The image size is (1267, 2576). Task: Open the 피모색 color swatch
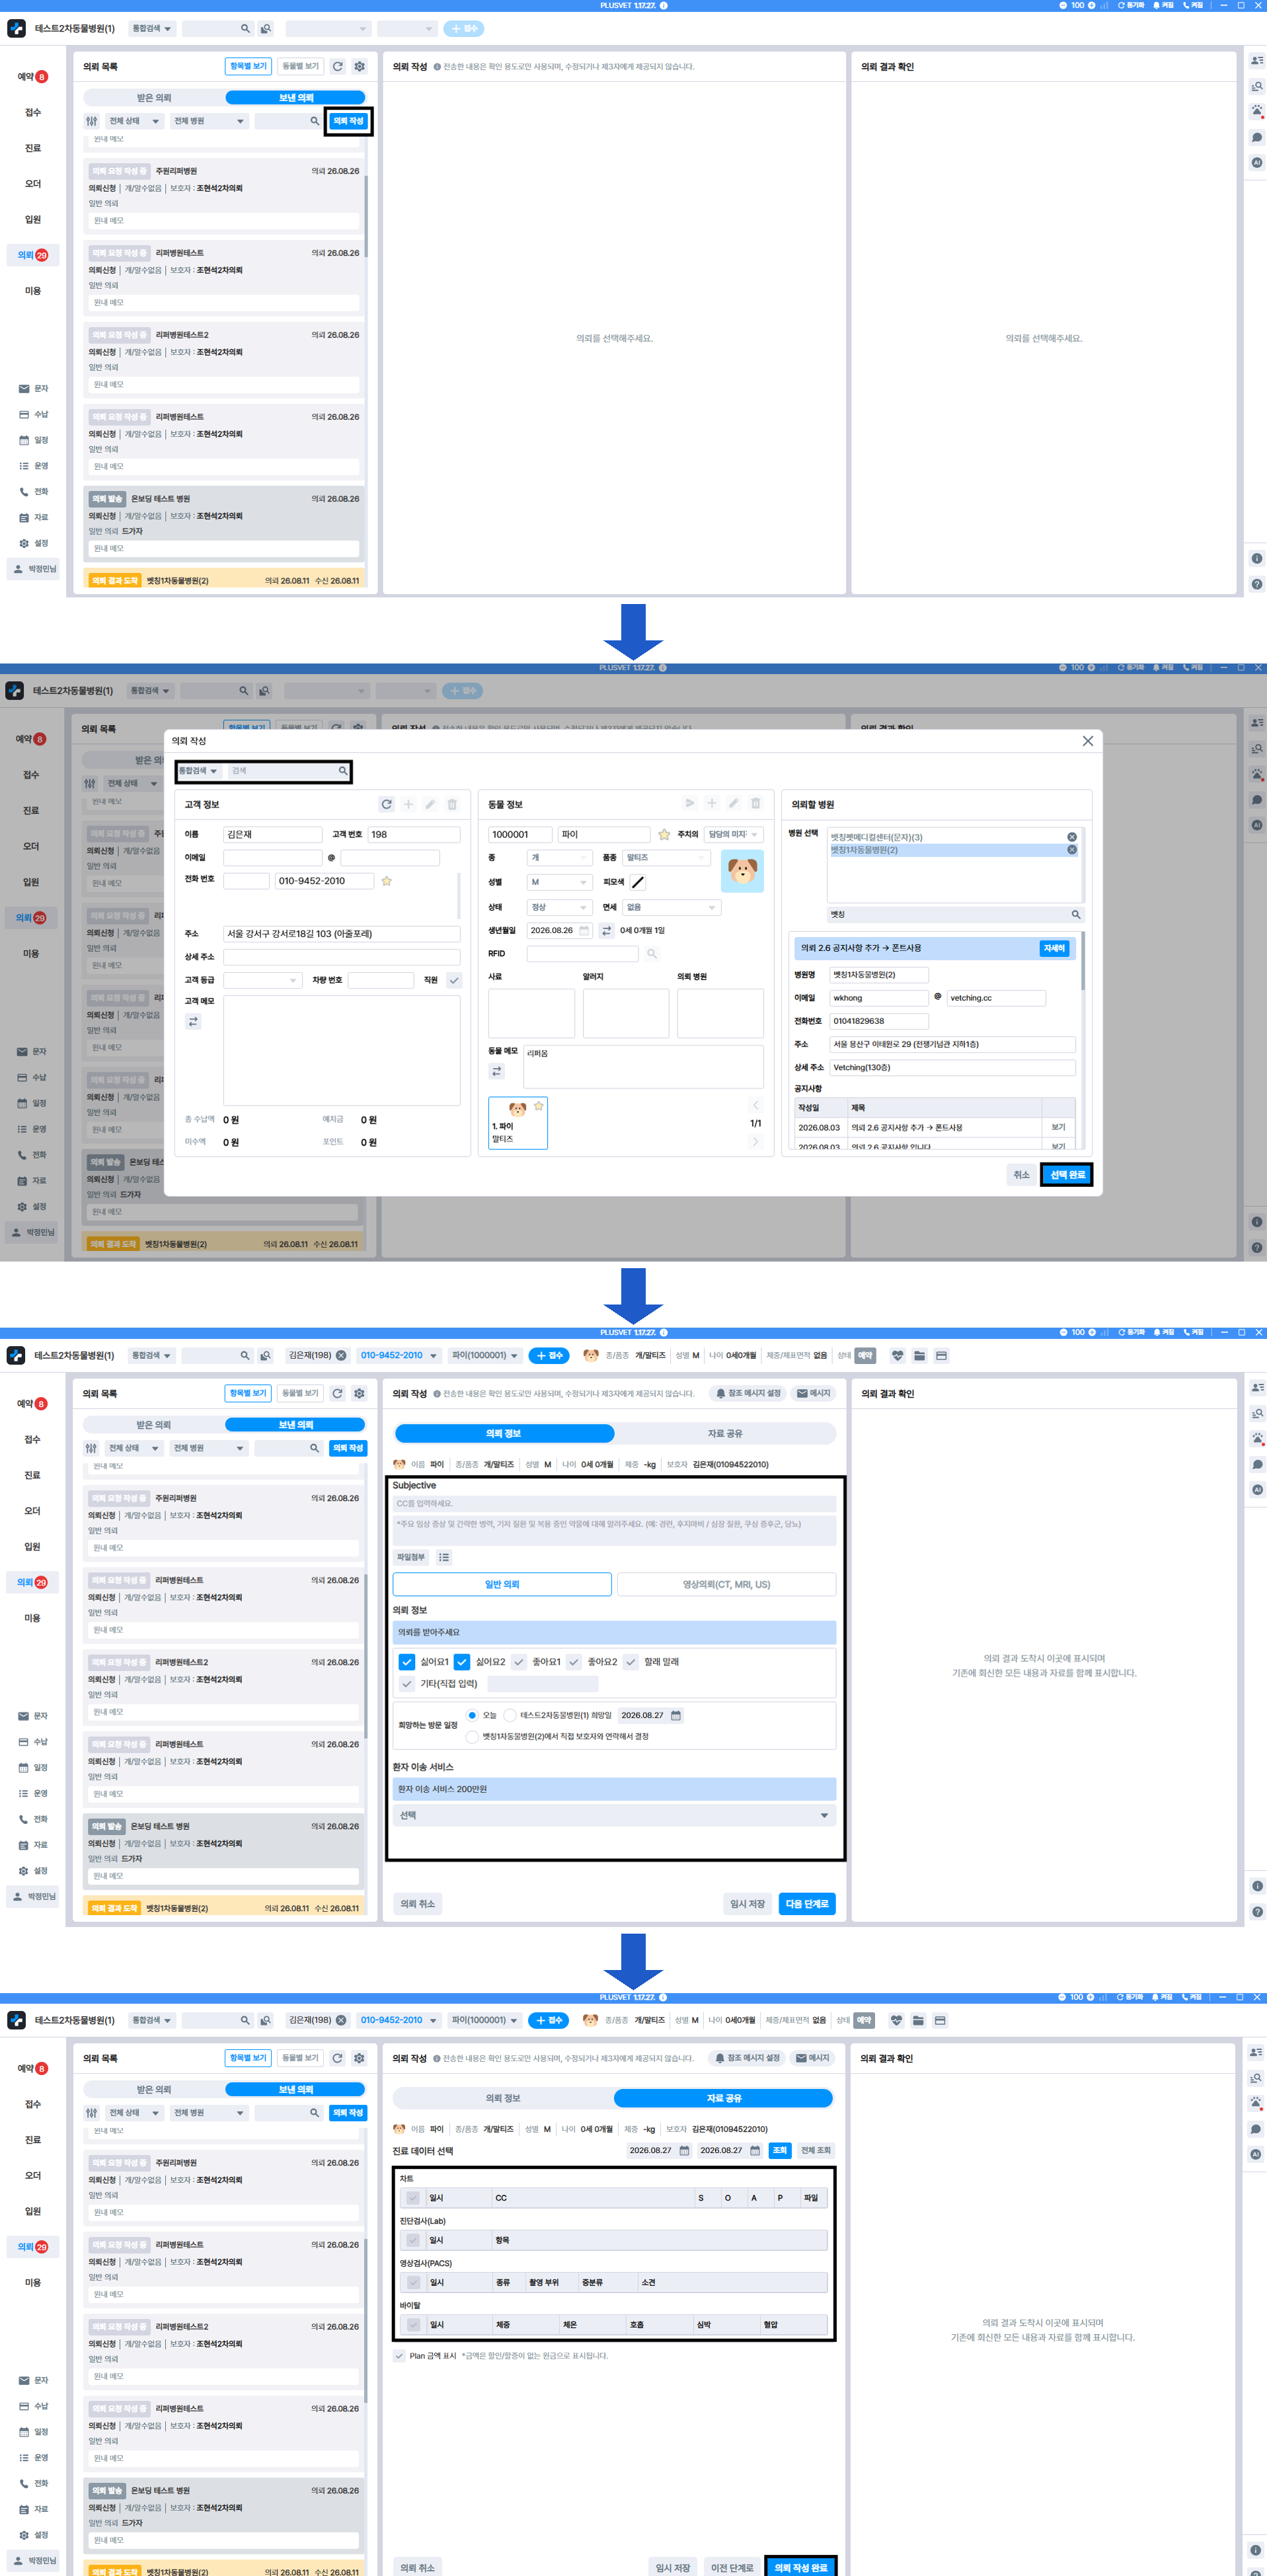[638, 882]
